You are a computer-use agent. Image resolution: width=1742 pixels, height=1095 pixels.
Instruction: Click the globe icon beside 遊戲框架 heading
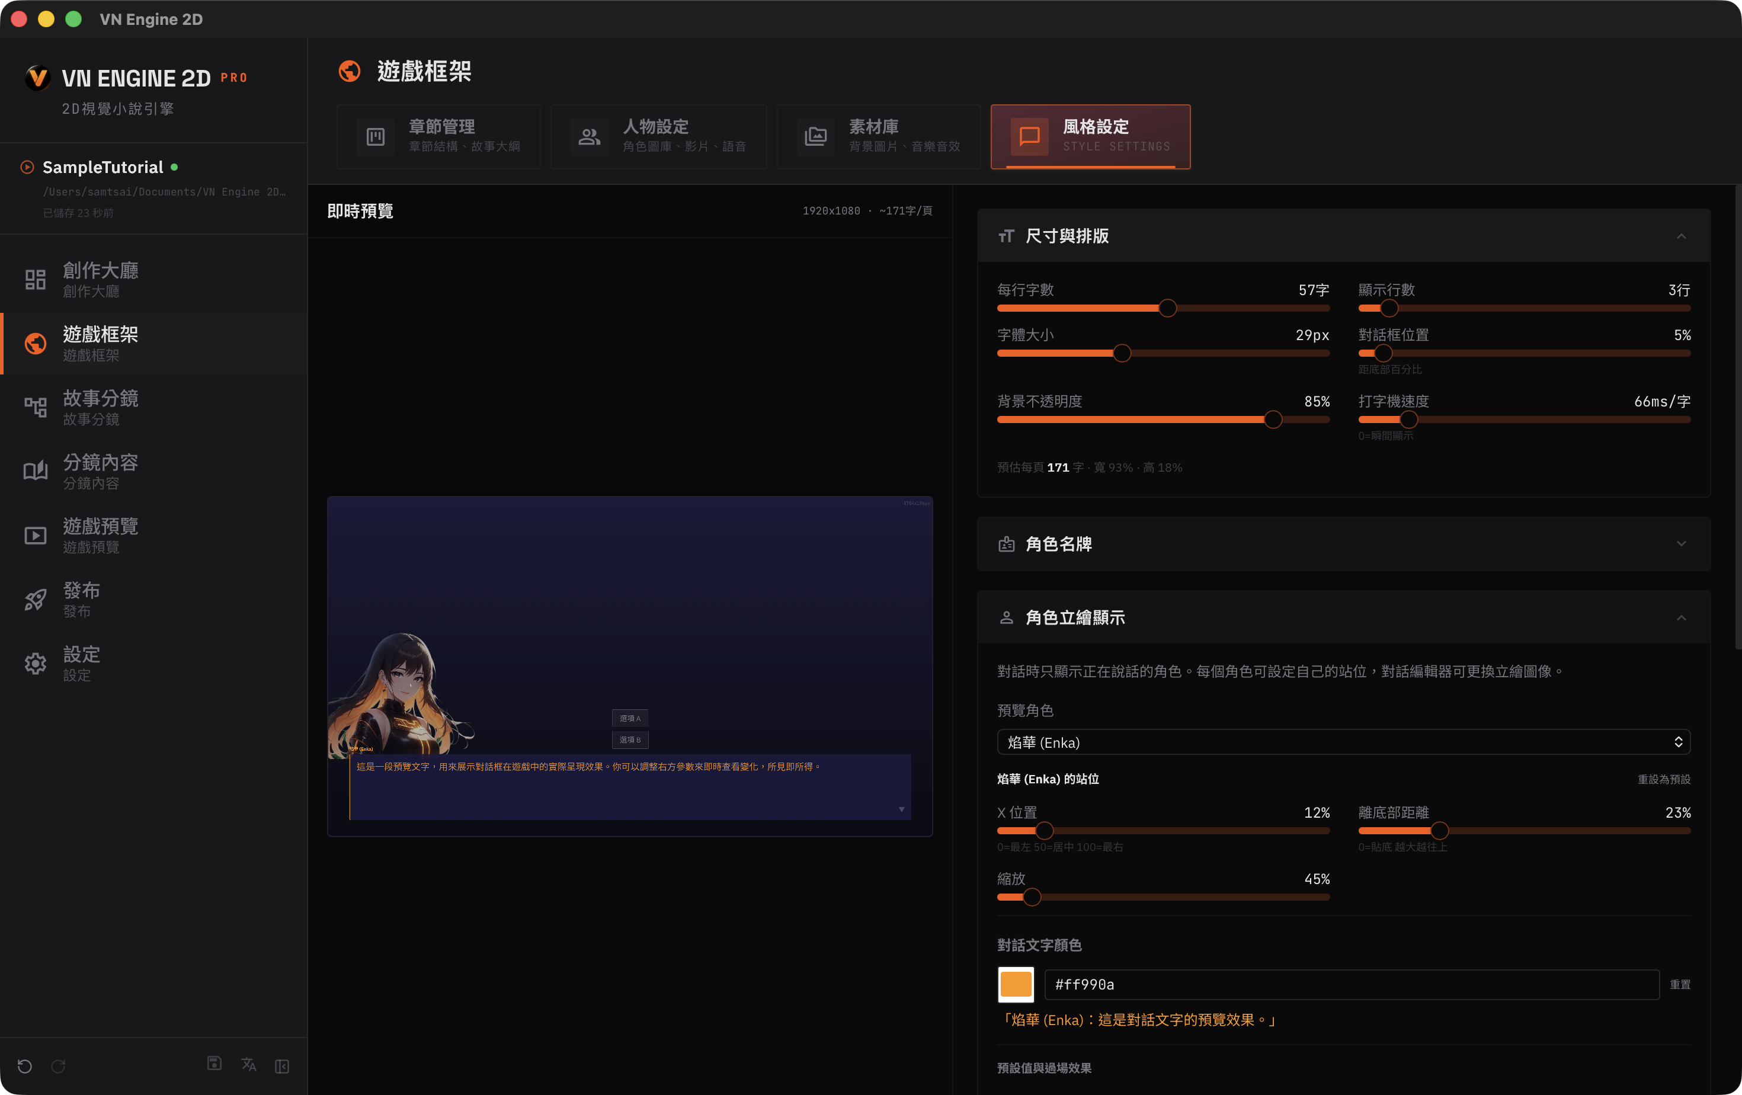350,71
